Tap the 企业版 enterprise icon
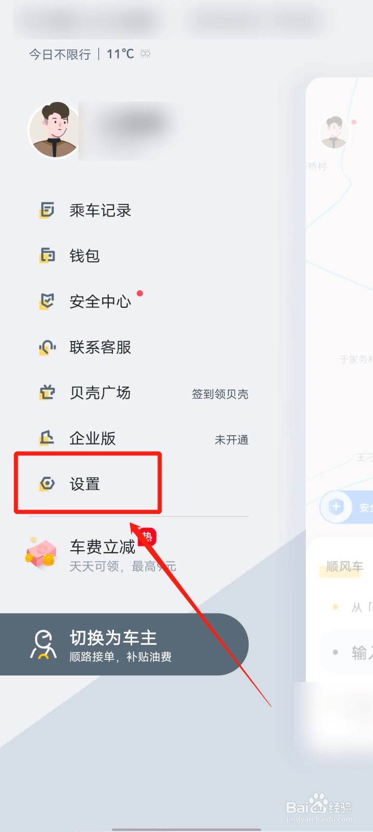The width and height of the screenshot is (373, 832). tap(47, 438)
